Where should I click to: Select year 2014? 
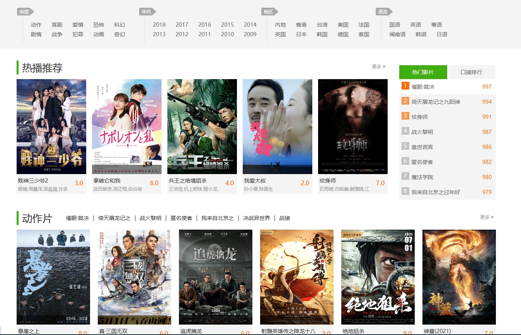tap(250, 25)
